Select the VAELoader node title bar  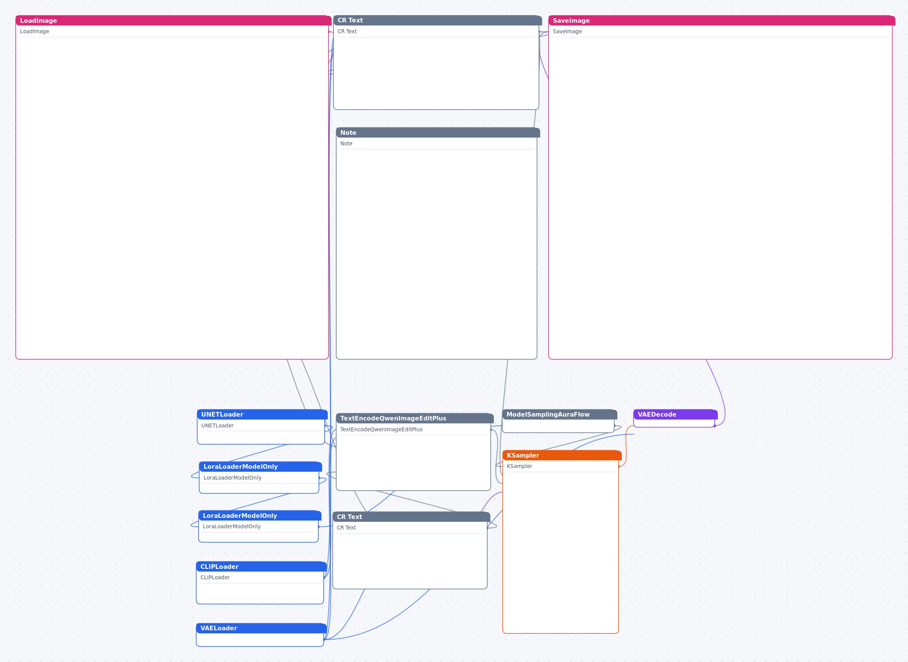point(261,628)
